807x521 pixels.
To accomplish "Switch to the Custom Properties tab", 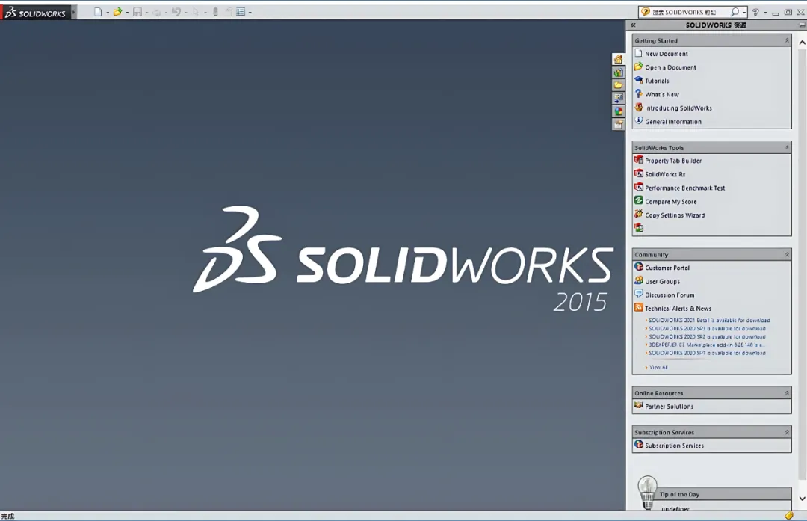I will 618,124.
